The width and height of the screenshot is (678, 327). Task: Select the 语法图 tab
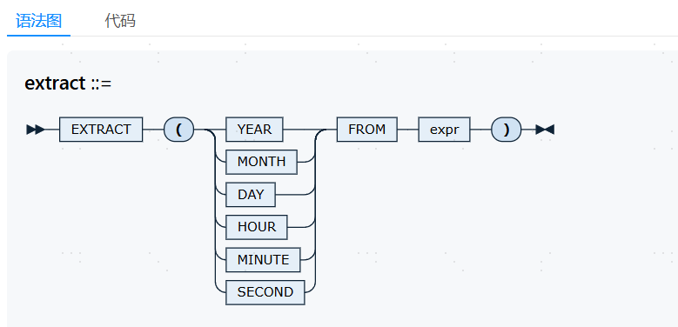[x=38, y=21]
